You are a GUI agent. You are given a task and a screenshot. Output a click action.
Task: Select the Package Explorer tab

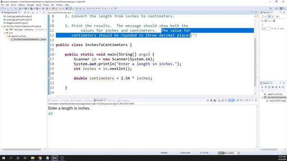tap(10, 13)
